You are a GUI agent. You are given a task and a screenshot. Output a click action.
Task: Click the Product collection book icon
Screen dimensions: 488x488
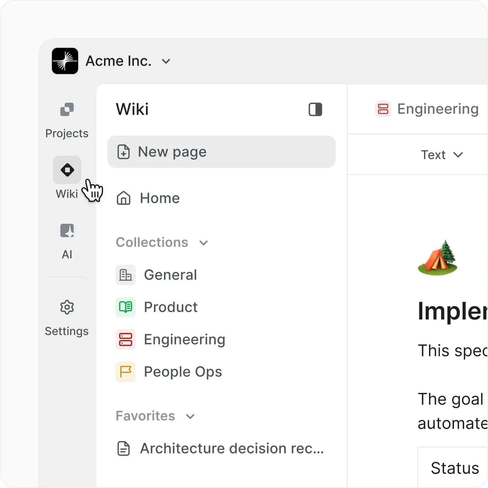coord(125,307)
